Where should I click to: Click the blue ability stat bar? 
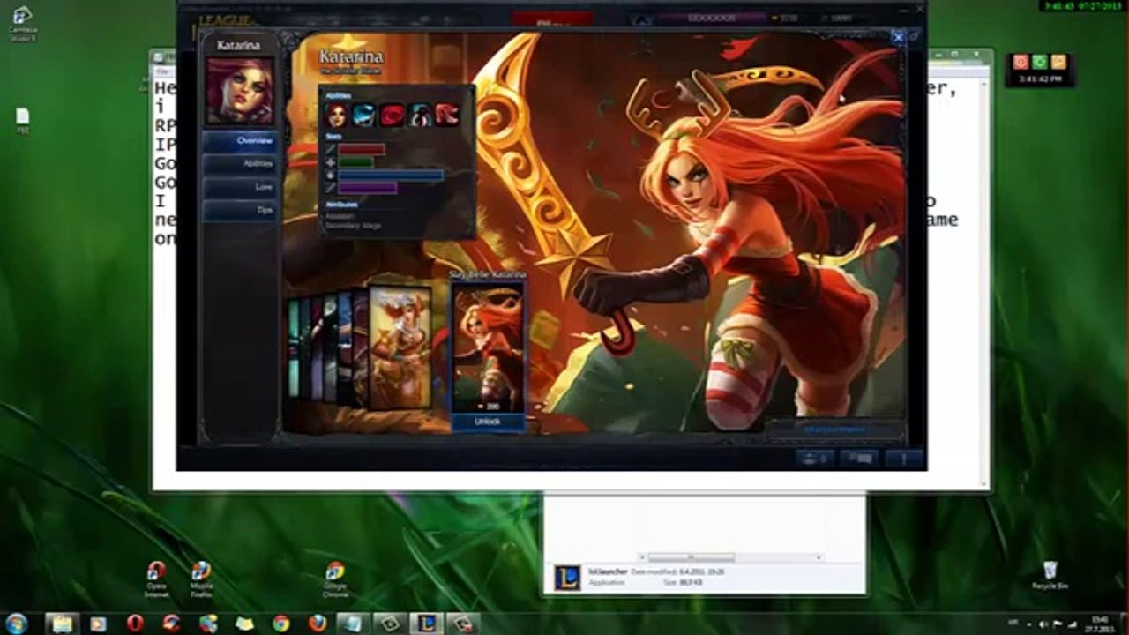coord(391,176)
